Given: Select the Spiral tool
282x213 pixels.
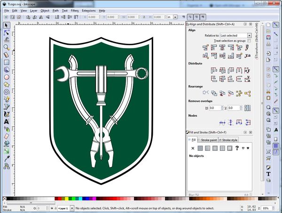Looking at the screenshot, I should pyautogui.click(x=7, y=92).
